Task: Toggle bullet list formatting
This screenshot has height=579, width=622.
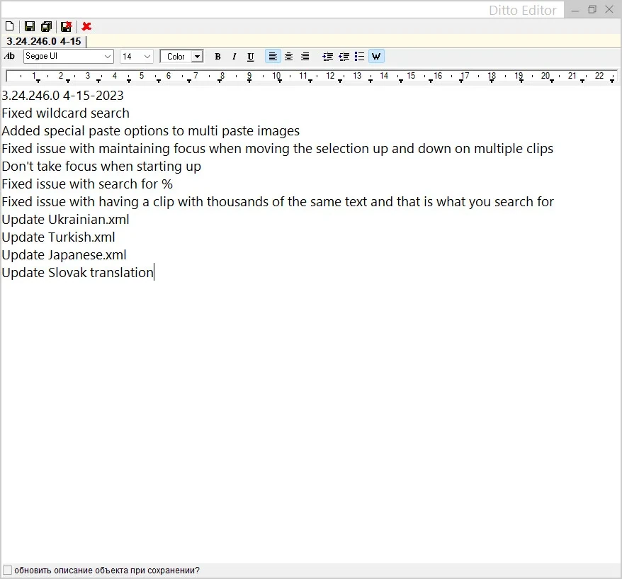Action: click(x=359, y=57)
